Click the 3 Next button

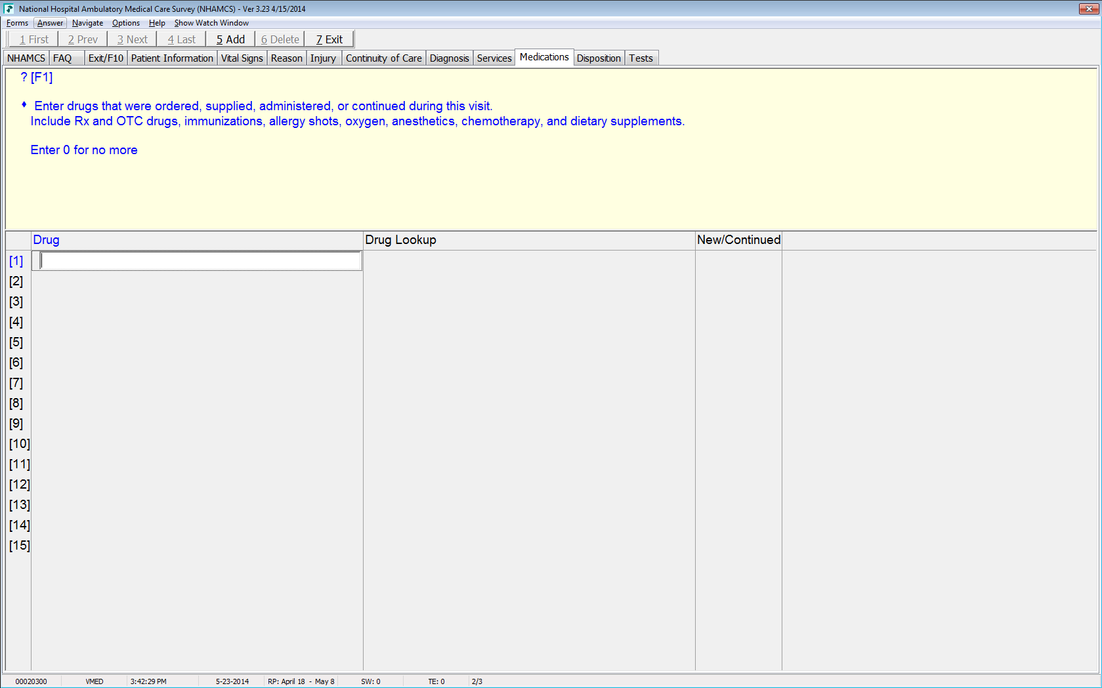coord(132,39)
